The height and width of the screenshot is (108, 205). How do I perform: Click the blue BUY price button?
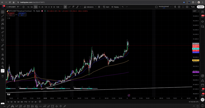point(22,14)
